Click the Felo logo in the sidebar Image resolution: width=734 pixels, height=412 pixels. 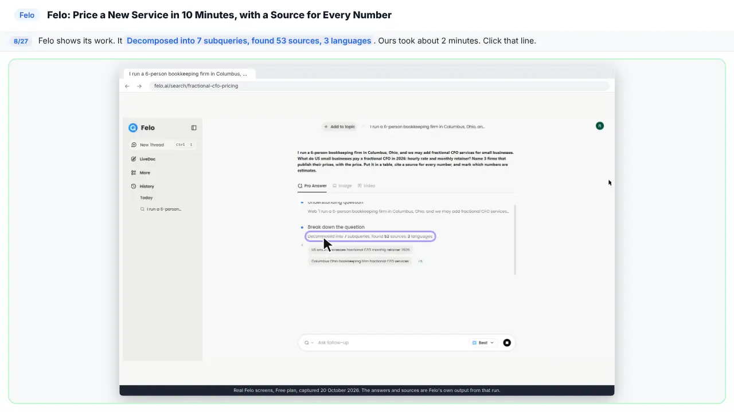tap(142, 128)
